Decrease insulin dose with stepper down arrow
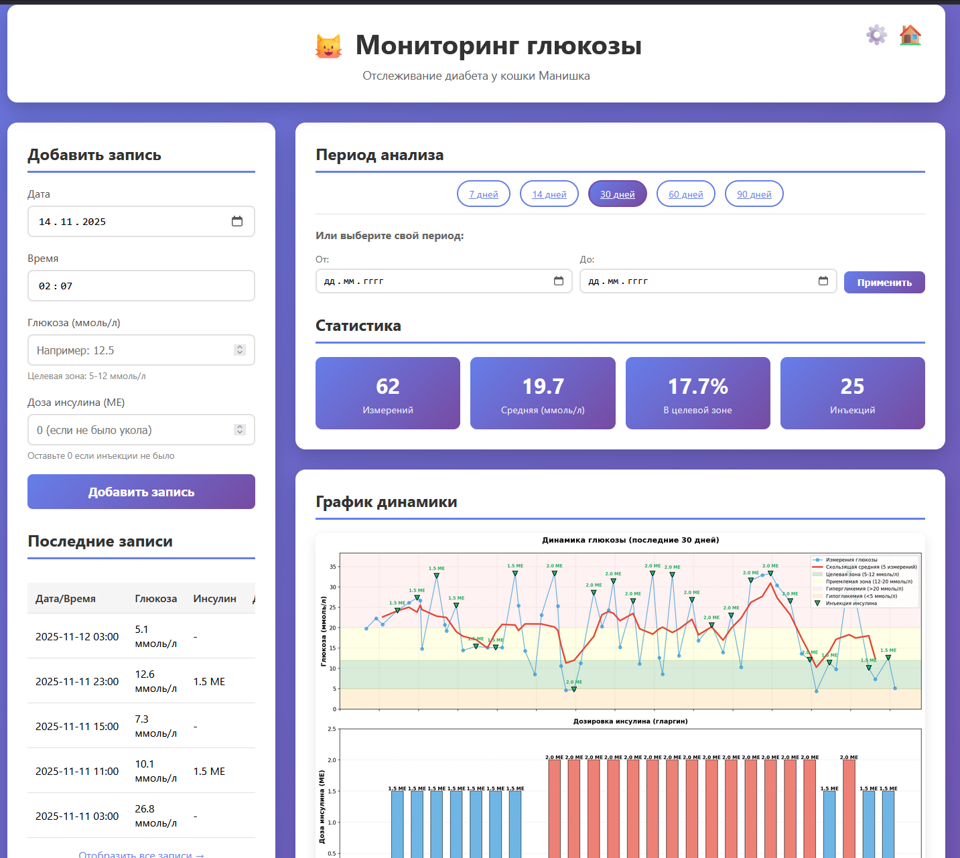This screenshot has height=858, width=960. coord(239,433)
